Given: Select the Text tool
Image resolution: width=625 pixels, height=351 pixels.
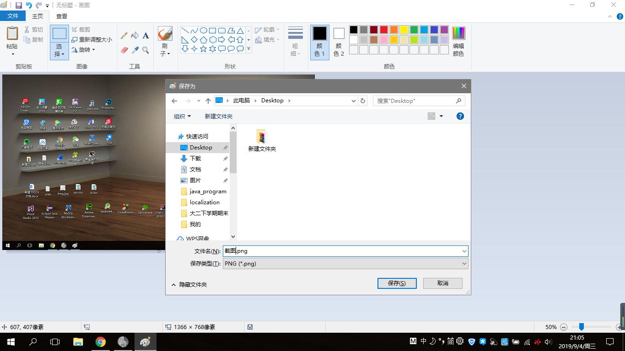Looking at the screenshot, I should [146, 36].
